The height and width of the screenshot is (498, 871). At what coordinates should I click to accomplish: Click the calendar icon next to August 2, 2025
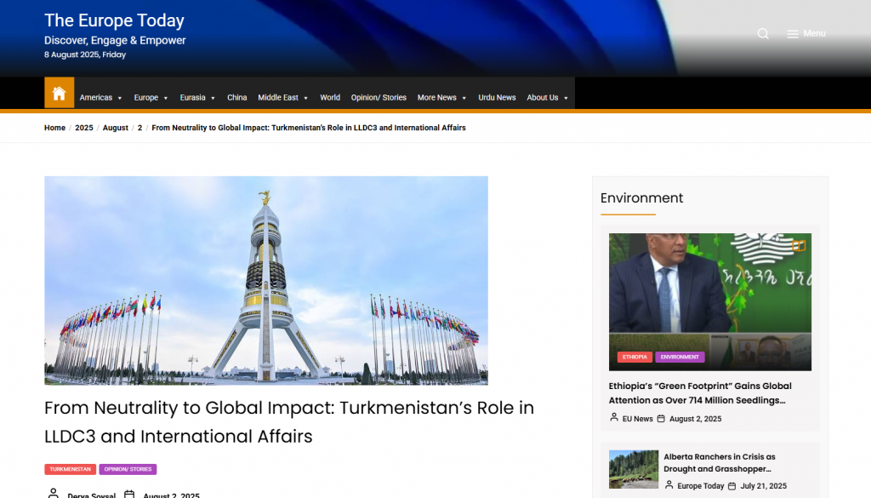(x=128, y=494)
